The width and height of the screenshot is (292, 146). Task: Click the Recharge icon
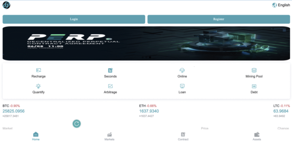tap(38, 70)
